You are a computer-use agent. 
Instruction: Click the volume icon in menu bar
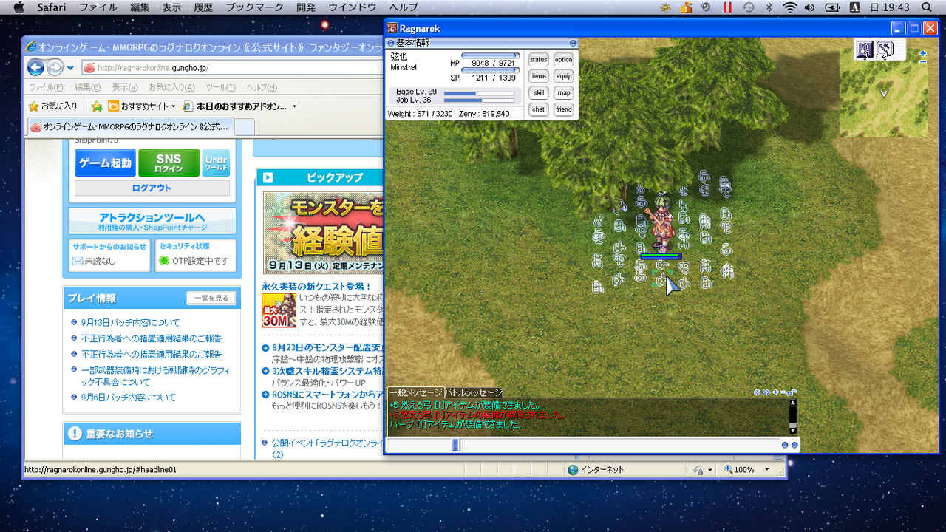coord(810,7)
